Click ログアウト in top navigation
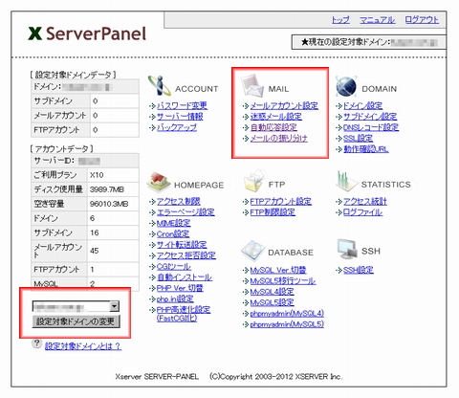 pyautogui.click(x=422, y=20)
